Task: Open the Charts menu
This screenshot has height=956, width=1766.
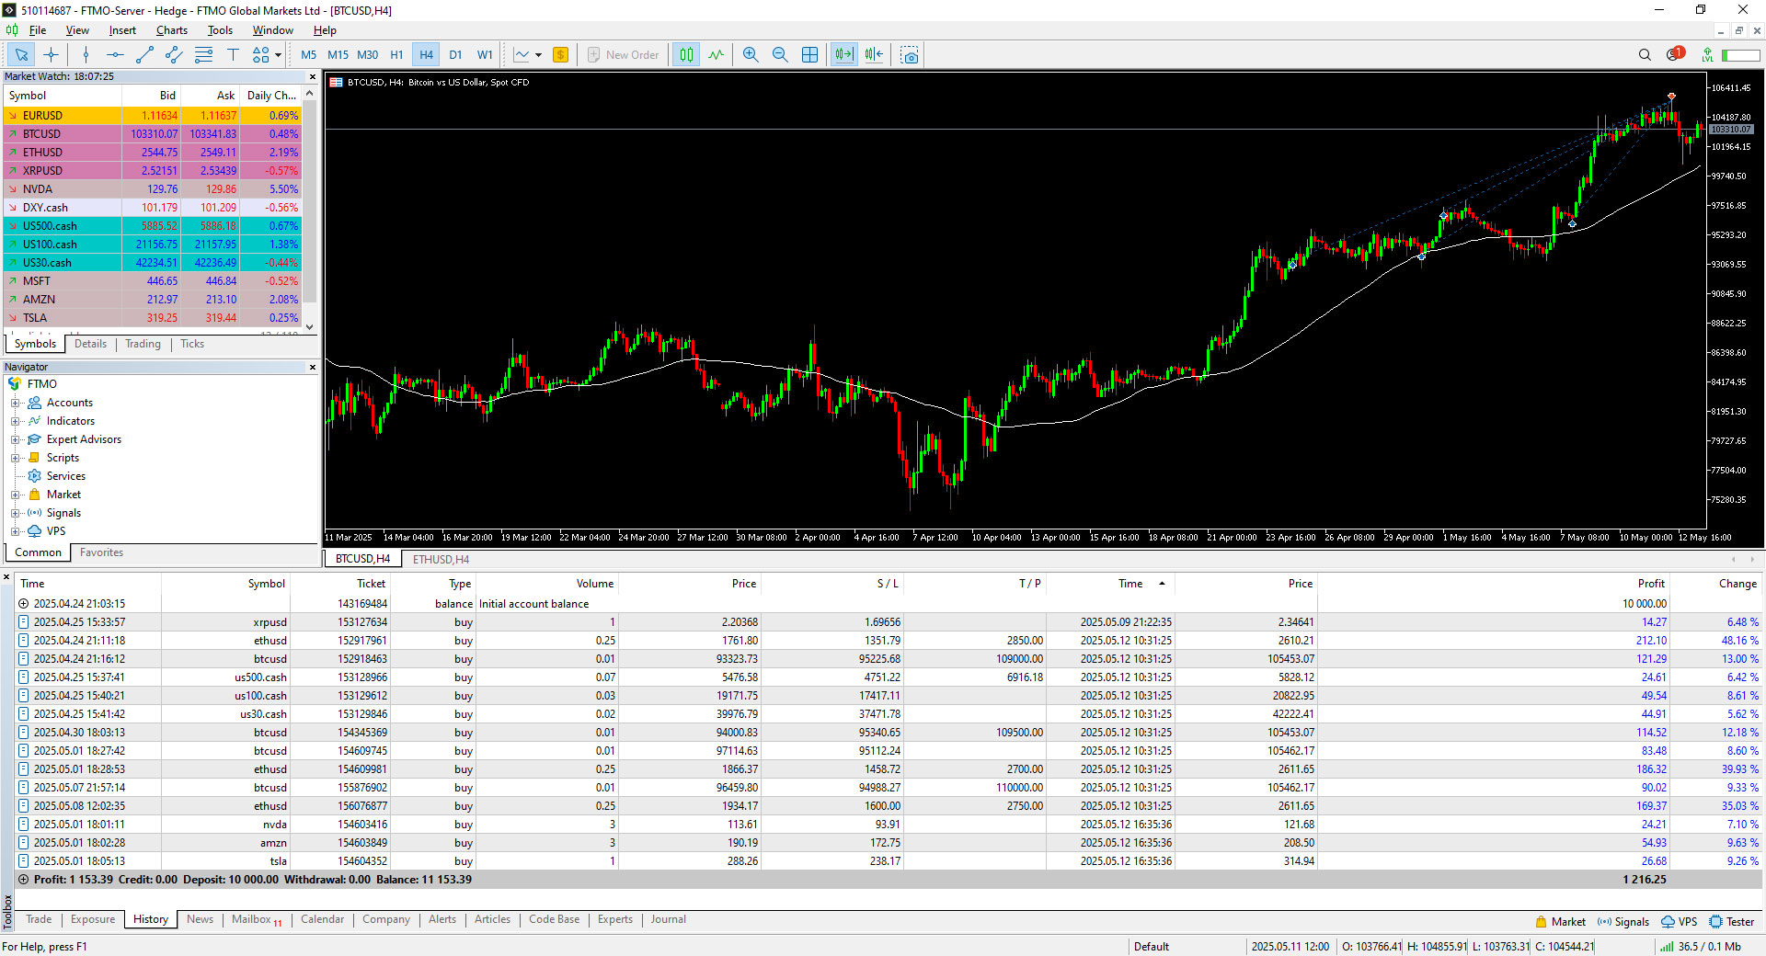Action: click(x=172, y=30)
